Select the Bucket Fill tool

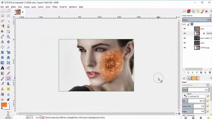coord(8,68)
